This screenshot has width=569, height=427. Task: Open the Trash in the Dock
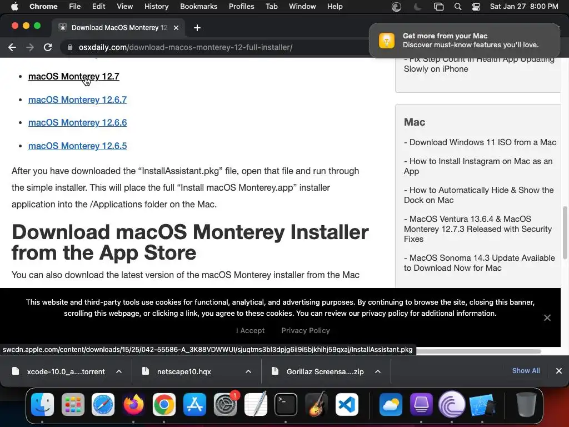pyautogui.click(x=526, y=404)
